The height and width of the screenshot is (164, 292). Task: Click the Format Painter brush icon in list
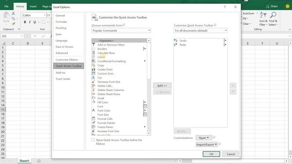coord(94,123)
